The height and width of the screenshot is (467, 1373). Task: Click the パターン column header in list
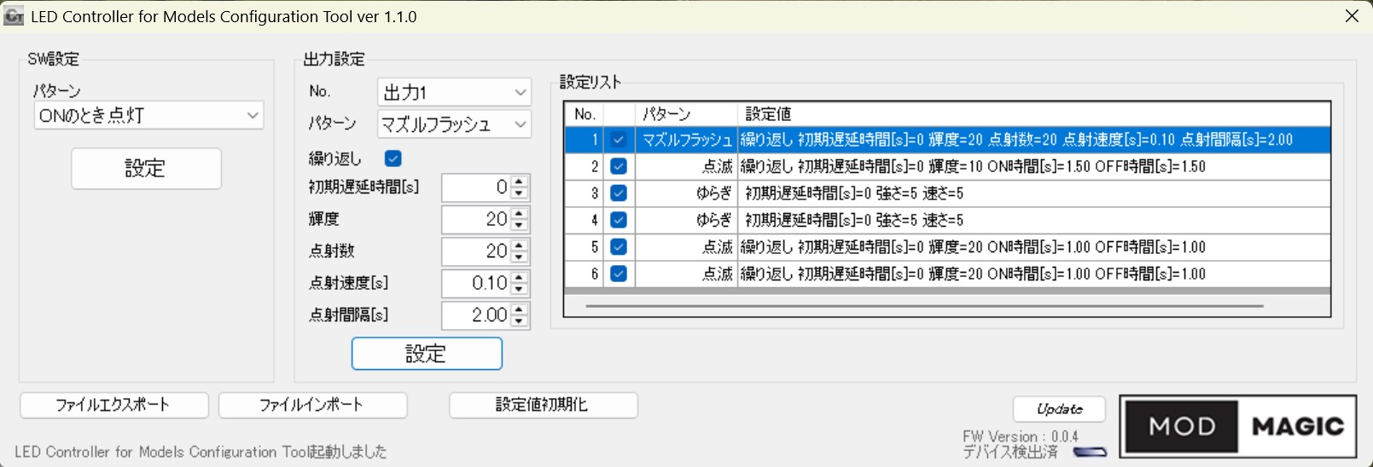pos(686,114)
